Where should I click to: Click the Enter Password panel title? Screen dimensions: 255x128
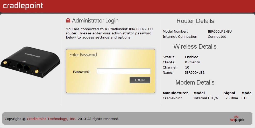(x=83, y=55)
